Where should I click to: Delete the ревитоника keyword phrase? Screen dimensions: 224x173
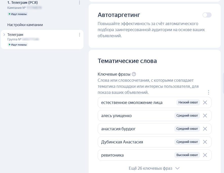click(205, 155)
